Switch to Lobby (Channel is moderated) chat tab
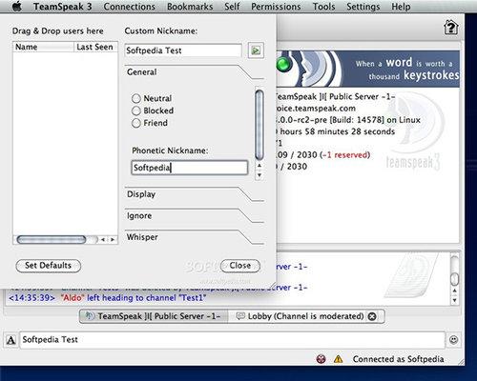Viewport: 477px width, 381px height. tap(301, 316)
